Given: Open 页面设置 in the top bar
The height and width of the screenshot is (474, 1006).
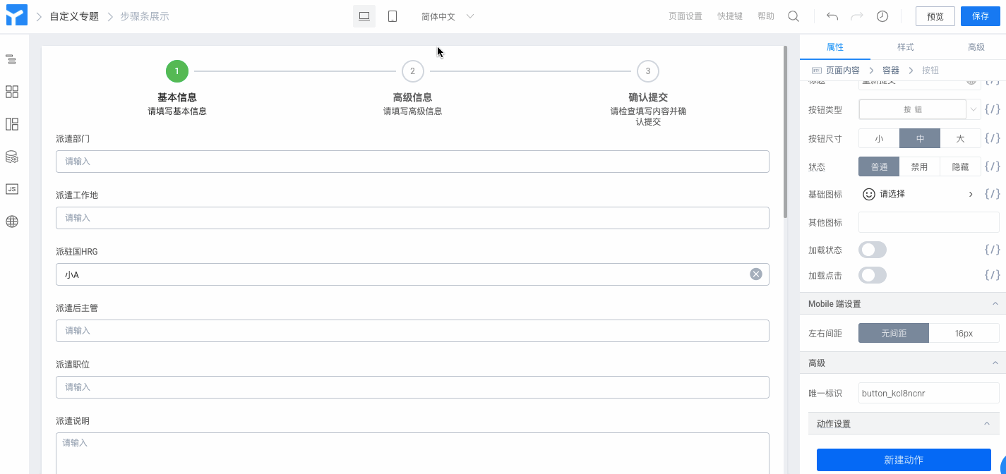Looking at the screenshot, I should point(685,16).
